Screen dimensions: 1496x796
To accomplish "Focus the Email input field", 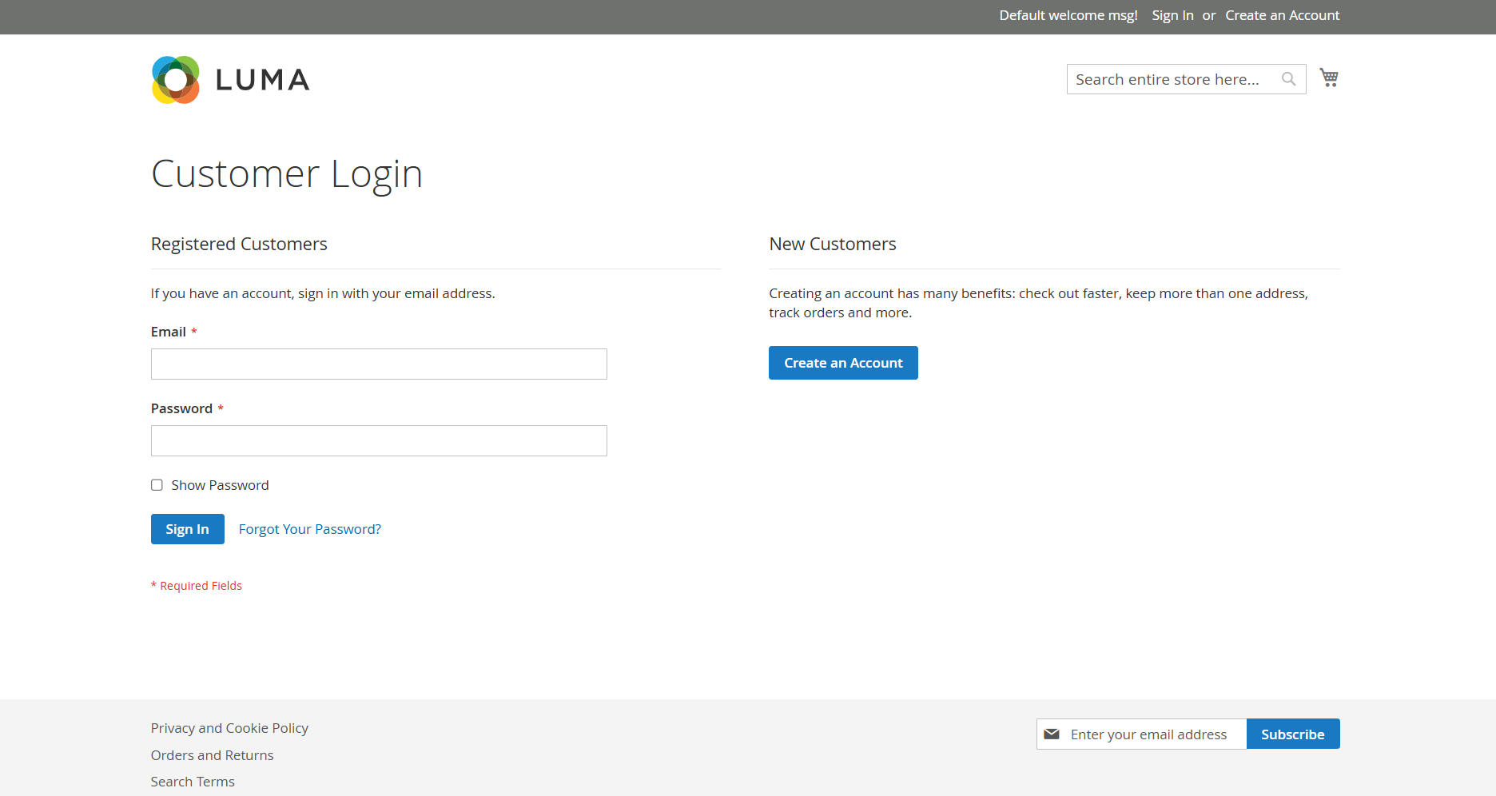I will click(379, 364).
